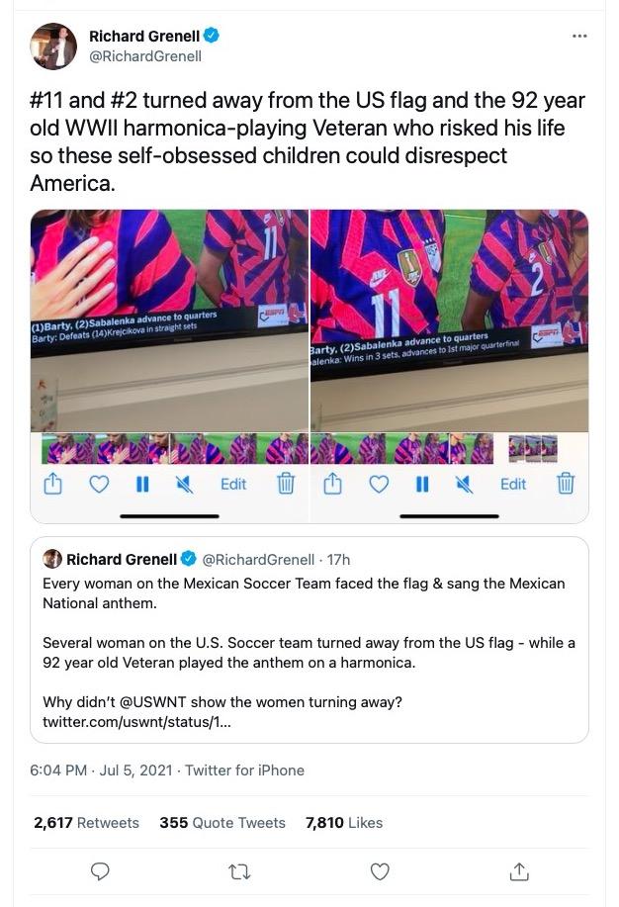
Task: Click share icon in left screenshot toolbar
Action: (x=52, y=484)
